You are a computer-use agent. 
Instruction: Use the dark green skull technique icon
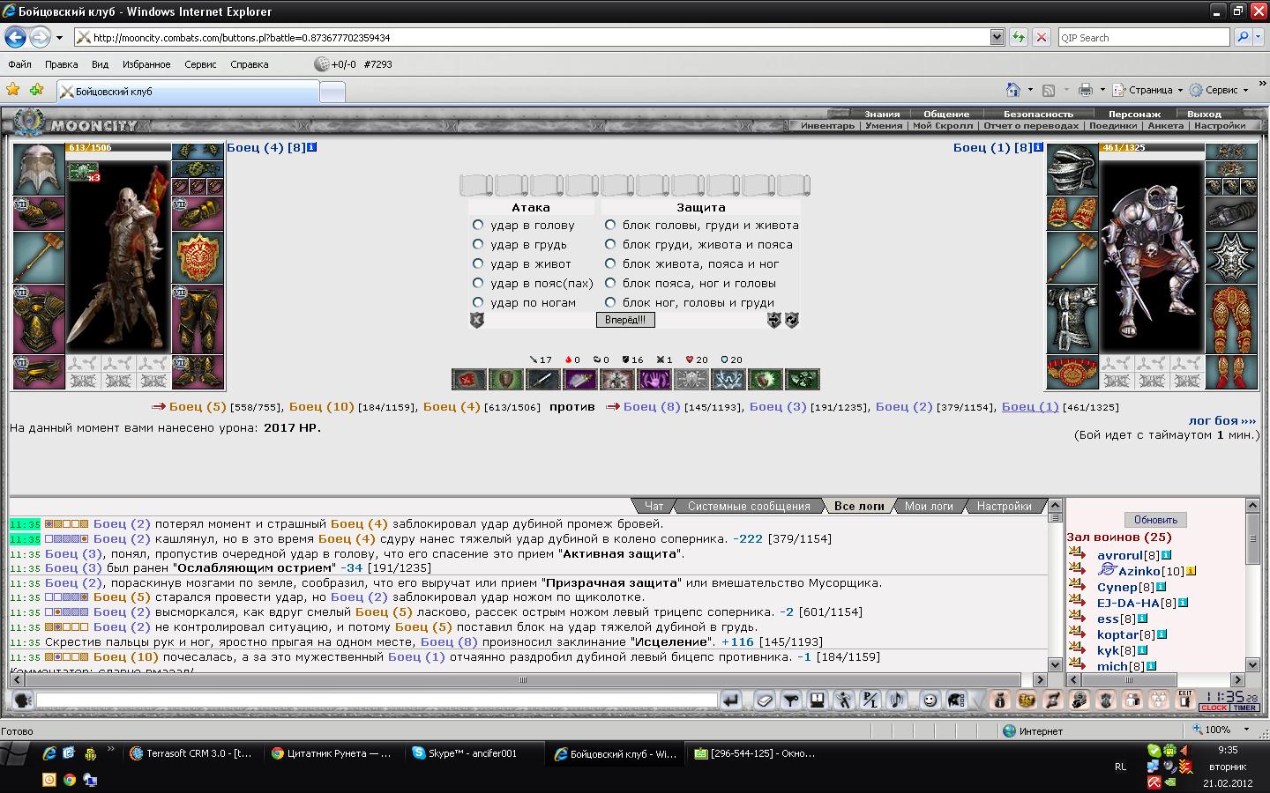[x=803, y=380]
